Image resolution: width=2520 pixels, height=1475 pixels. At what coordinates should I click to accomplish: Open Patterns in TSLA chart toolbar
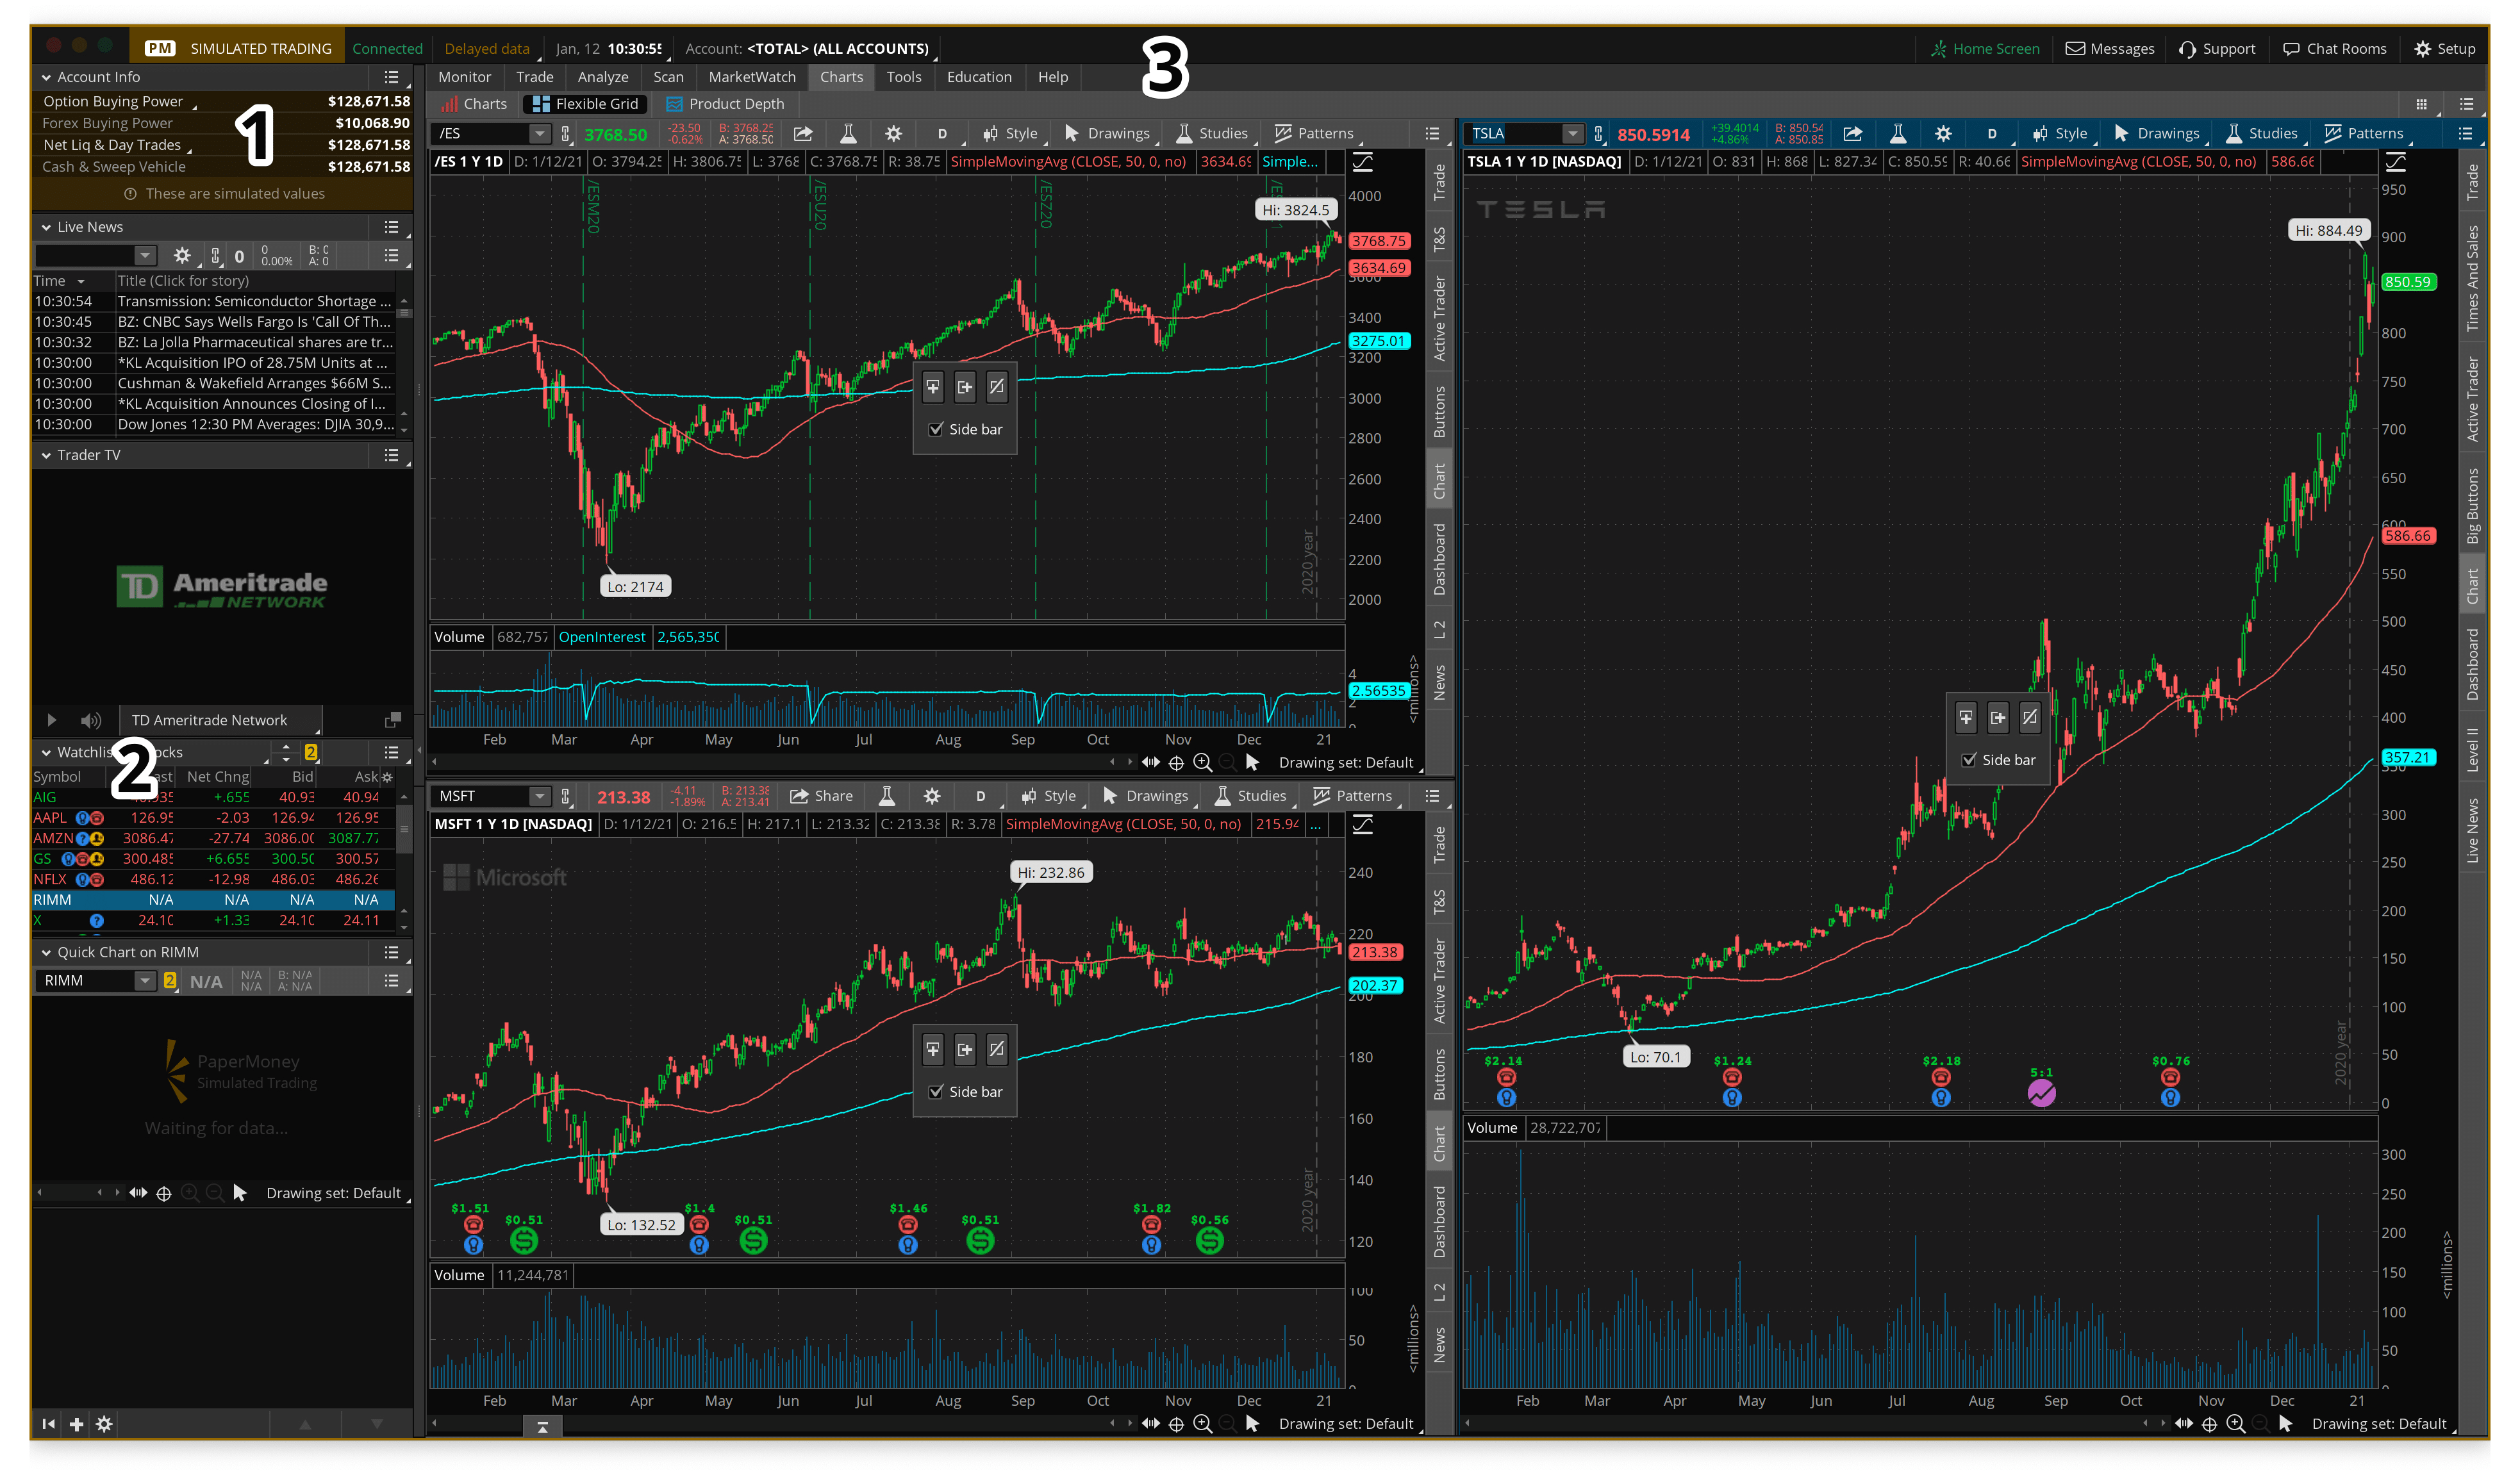click(2364, 134)
